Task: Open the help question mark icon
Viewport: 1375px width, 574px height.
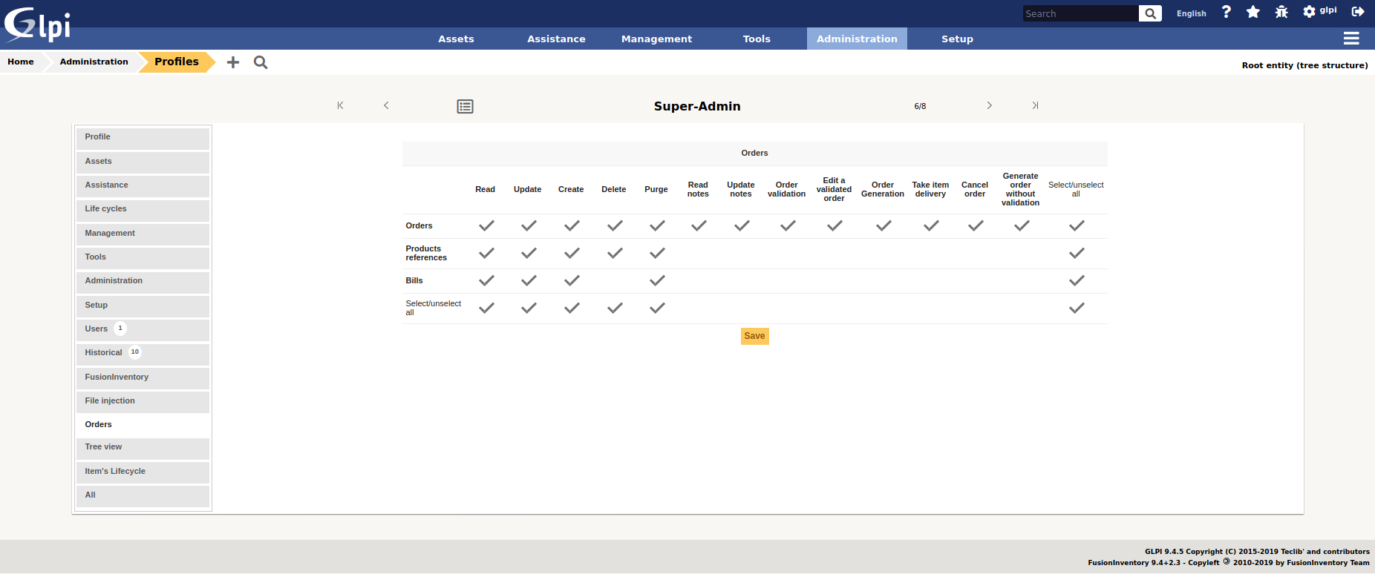Action: [1227, 13]
